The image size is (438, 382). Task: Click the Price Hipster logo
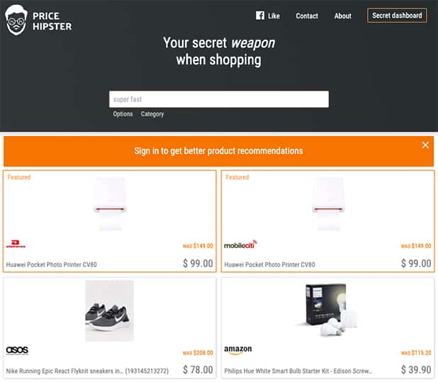pyautogui.click(x=39, y=21)
